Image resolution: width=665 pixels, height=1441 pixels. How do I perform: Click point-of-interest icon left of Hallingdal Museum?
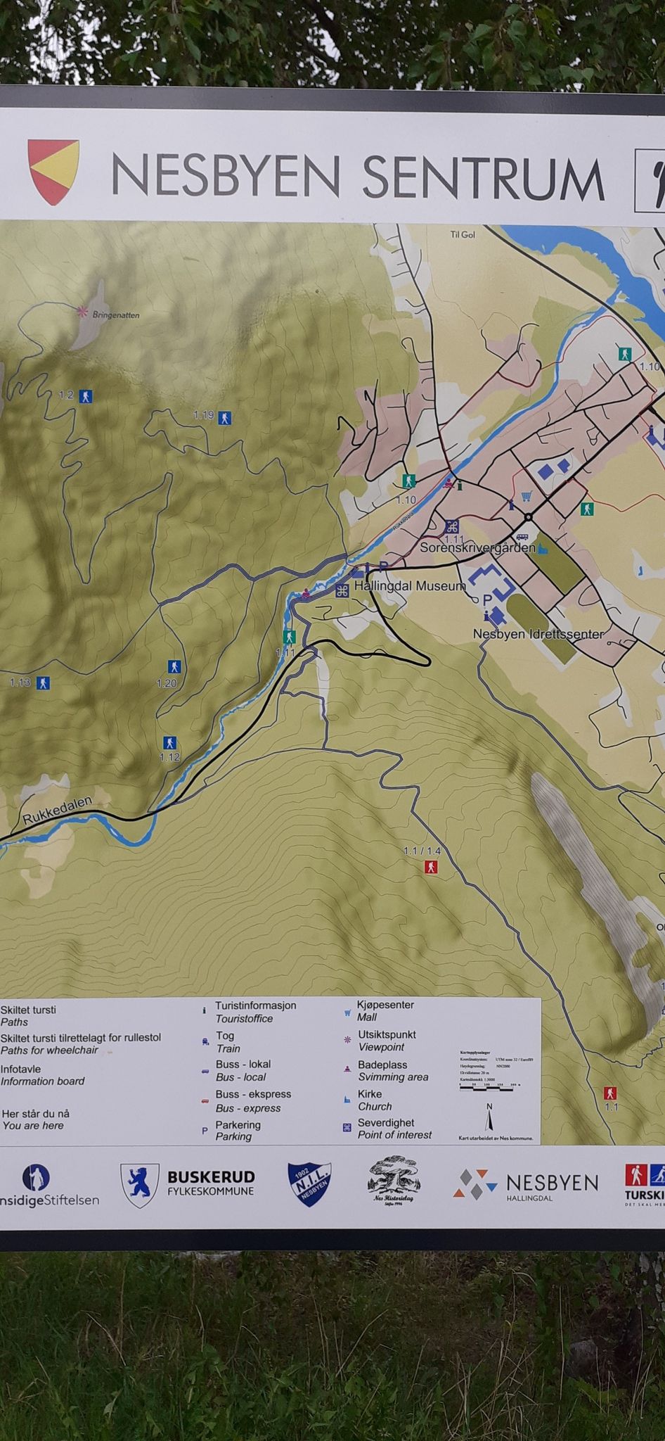[x=342, y=590]
